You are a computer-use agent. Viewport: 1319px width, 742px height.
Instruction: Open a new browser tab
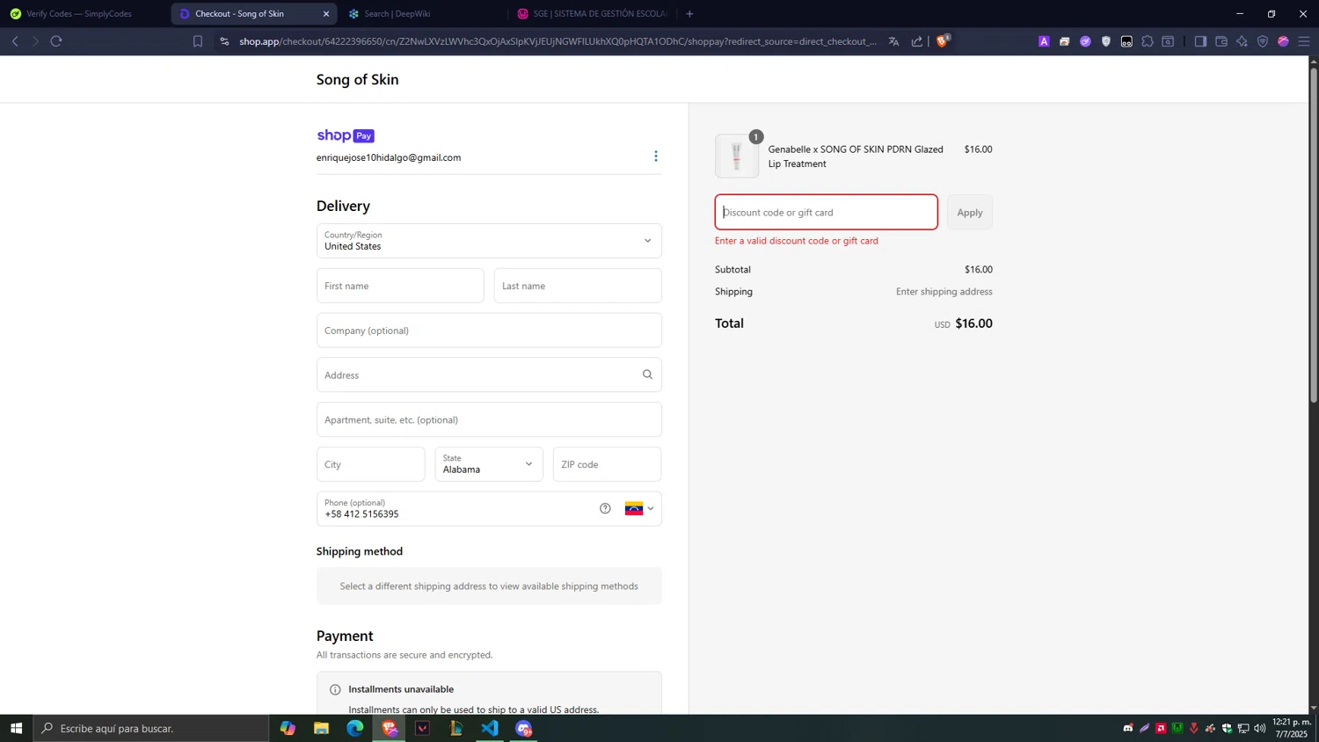(x=689, y=14)
